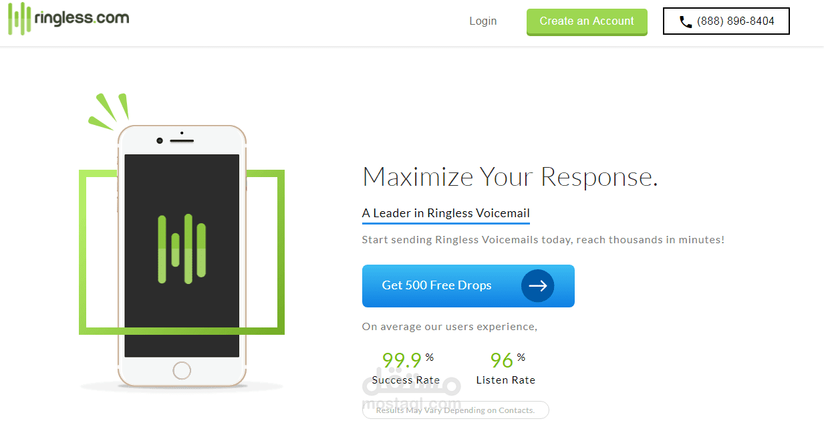824x421 pixels.
Task: Click A Leader in Ringless Voicemail text
Action: [x=446, y=213]
